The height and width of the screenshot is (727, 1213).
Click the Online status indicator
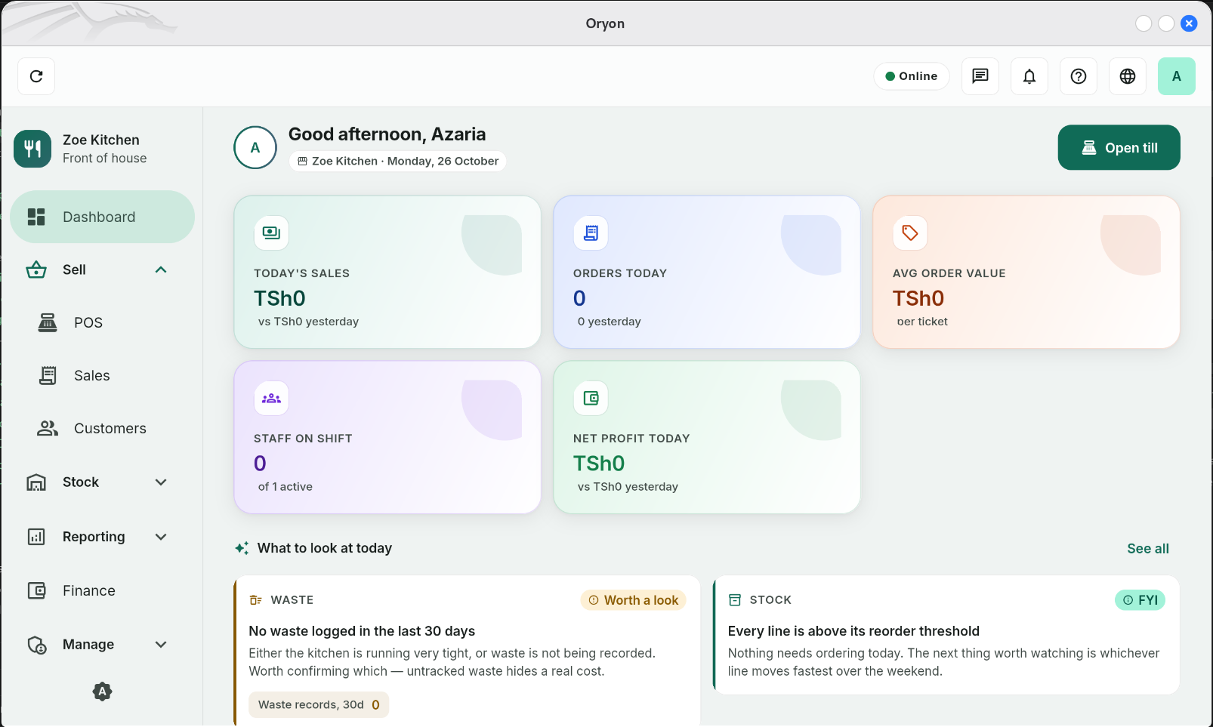pos(912,76)
